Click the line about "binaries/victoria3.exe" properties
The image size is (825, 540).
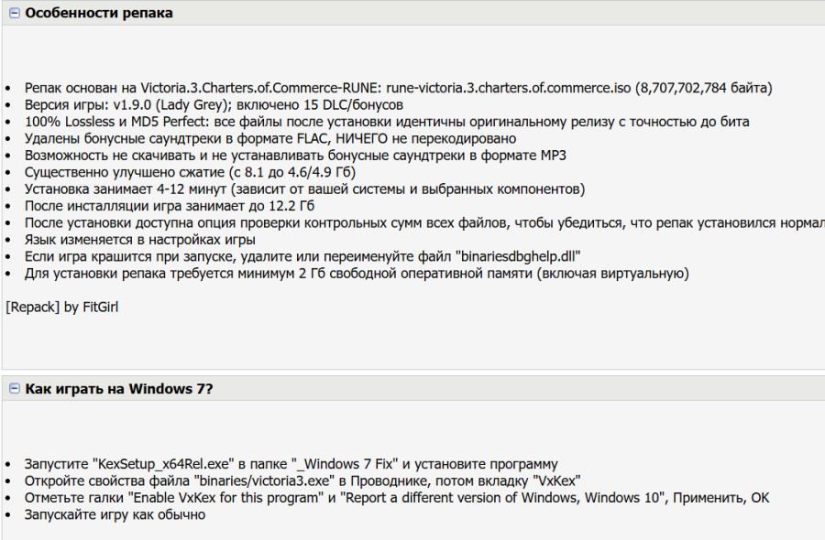coord(302,481)
